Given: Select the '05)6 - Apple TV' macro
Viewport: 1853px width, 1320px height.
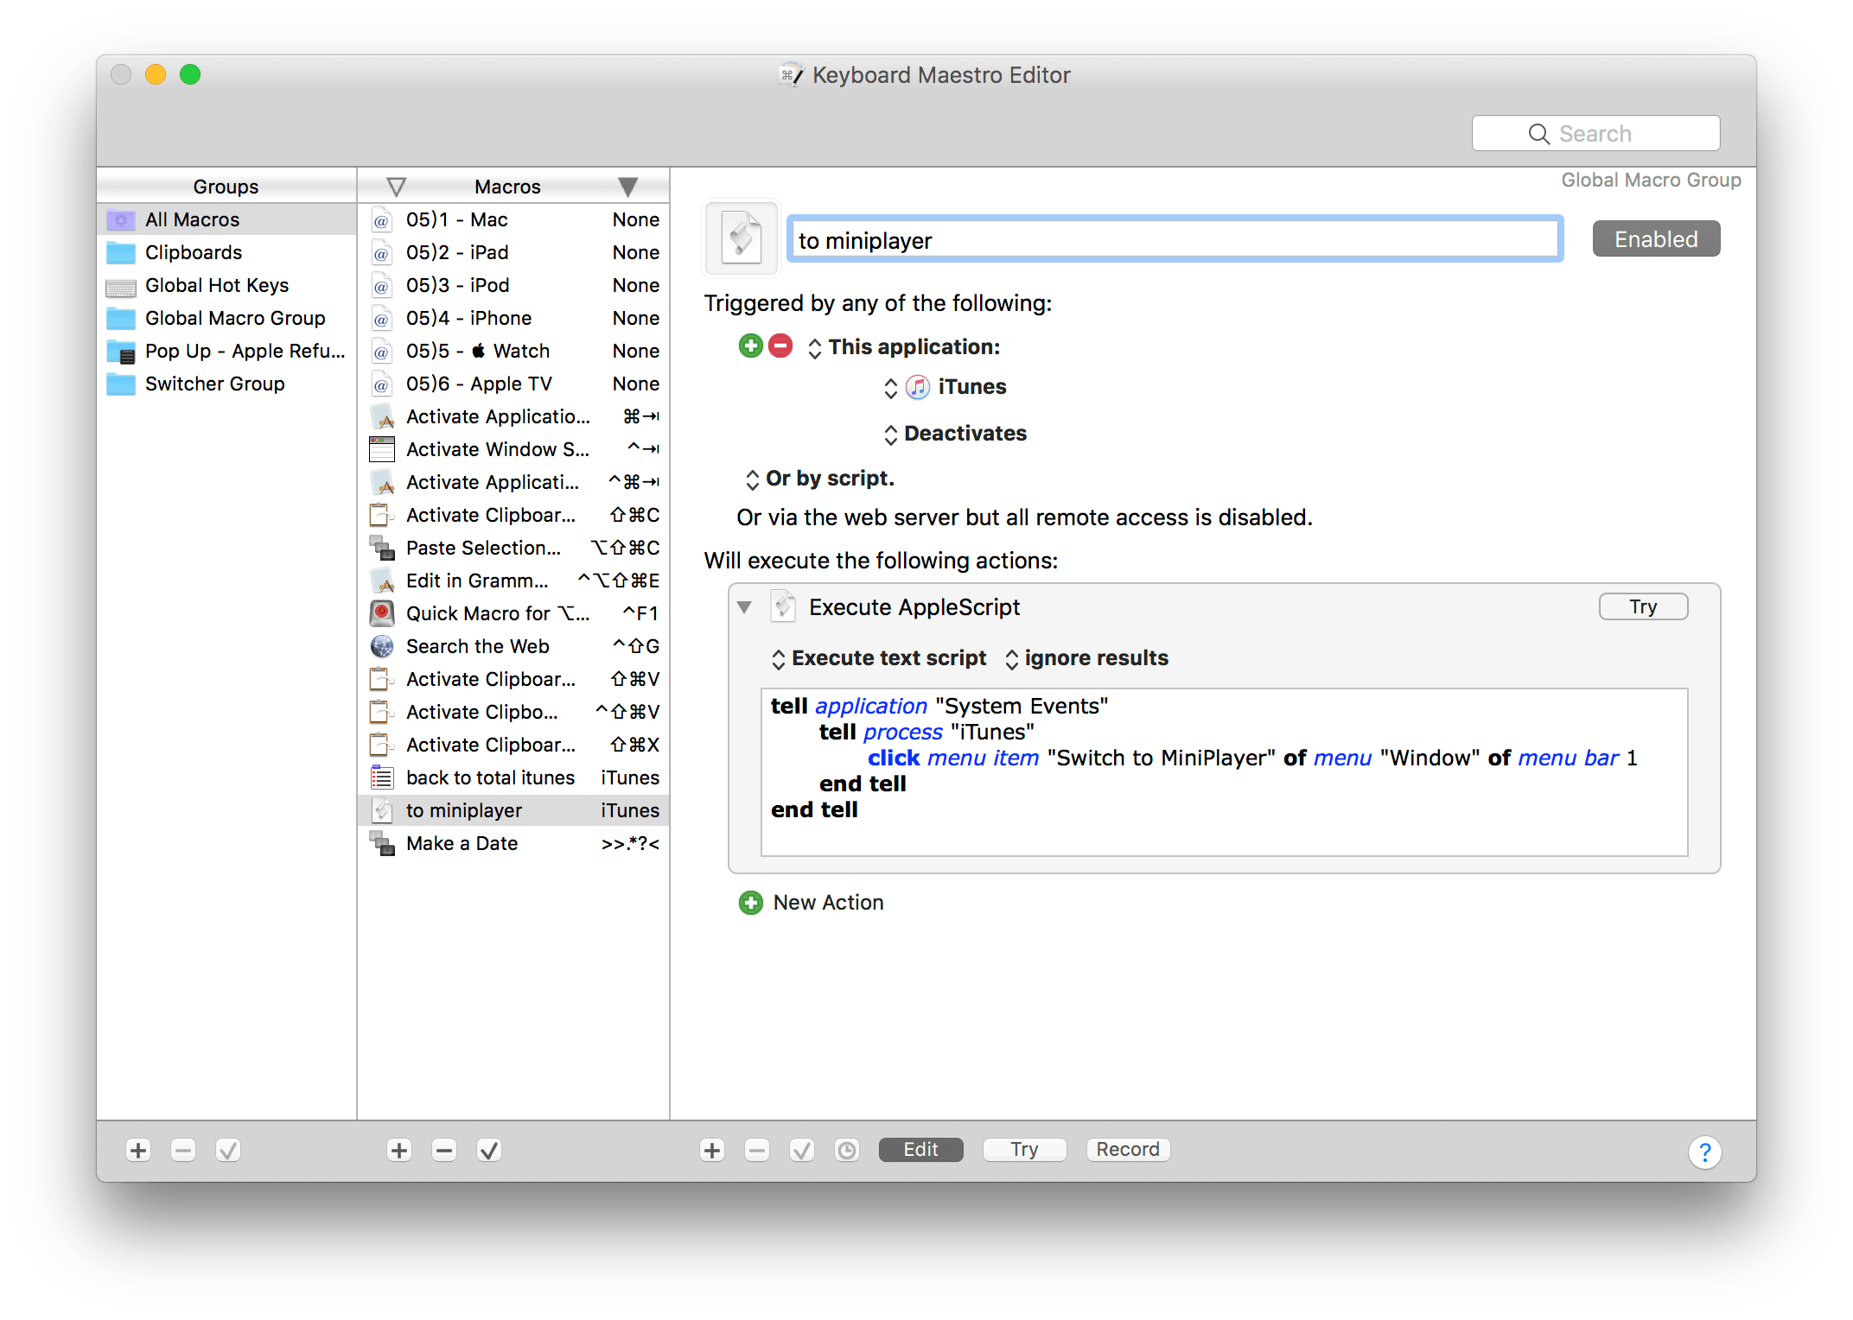Looking at the screenshot, I should click(x=513, y=384).
